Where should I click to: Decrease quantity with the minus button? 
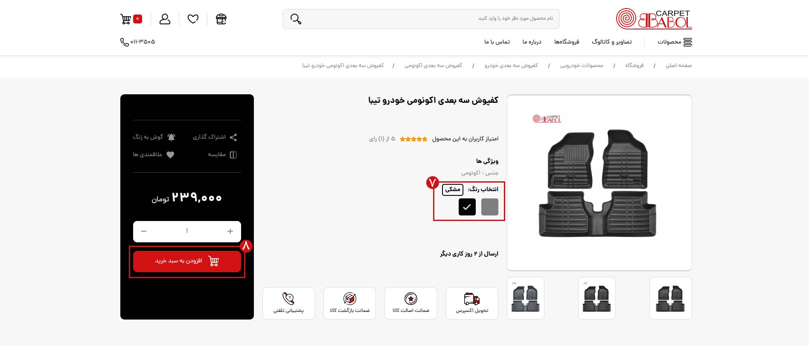coord(144,231)
